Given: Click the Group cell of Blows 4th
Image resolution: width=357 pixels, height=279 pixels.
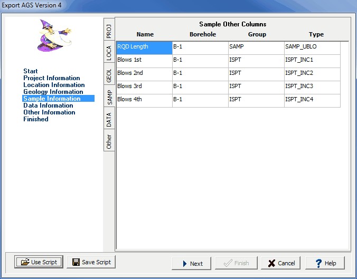Looking at the screenshot, I should (256, 100).
